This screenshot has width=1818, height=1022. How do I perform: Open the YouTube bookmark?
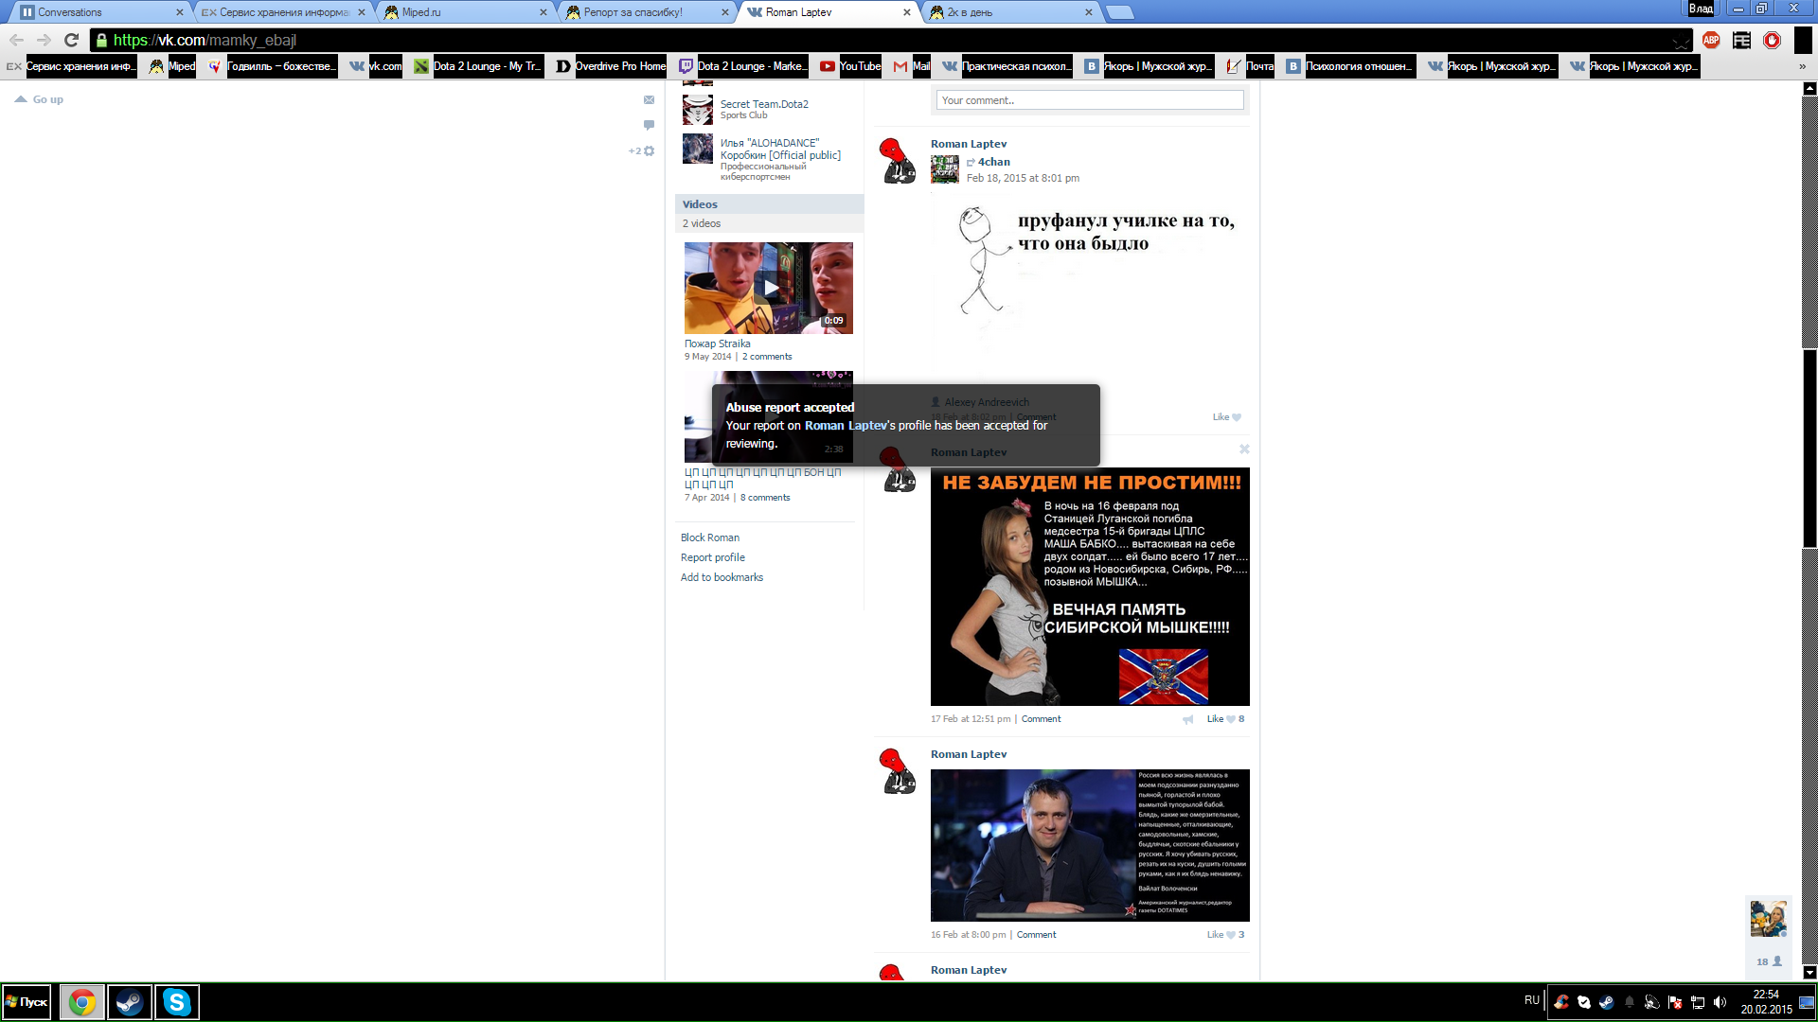click(850, 66)
